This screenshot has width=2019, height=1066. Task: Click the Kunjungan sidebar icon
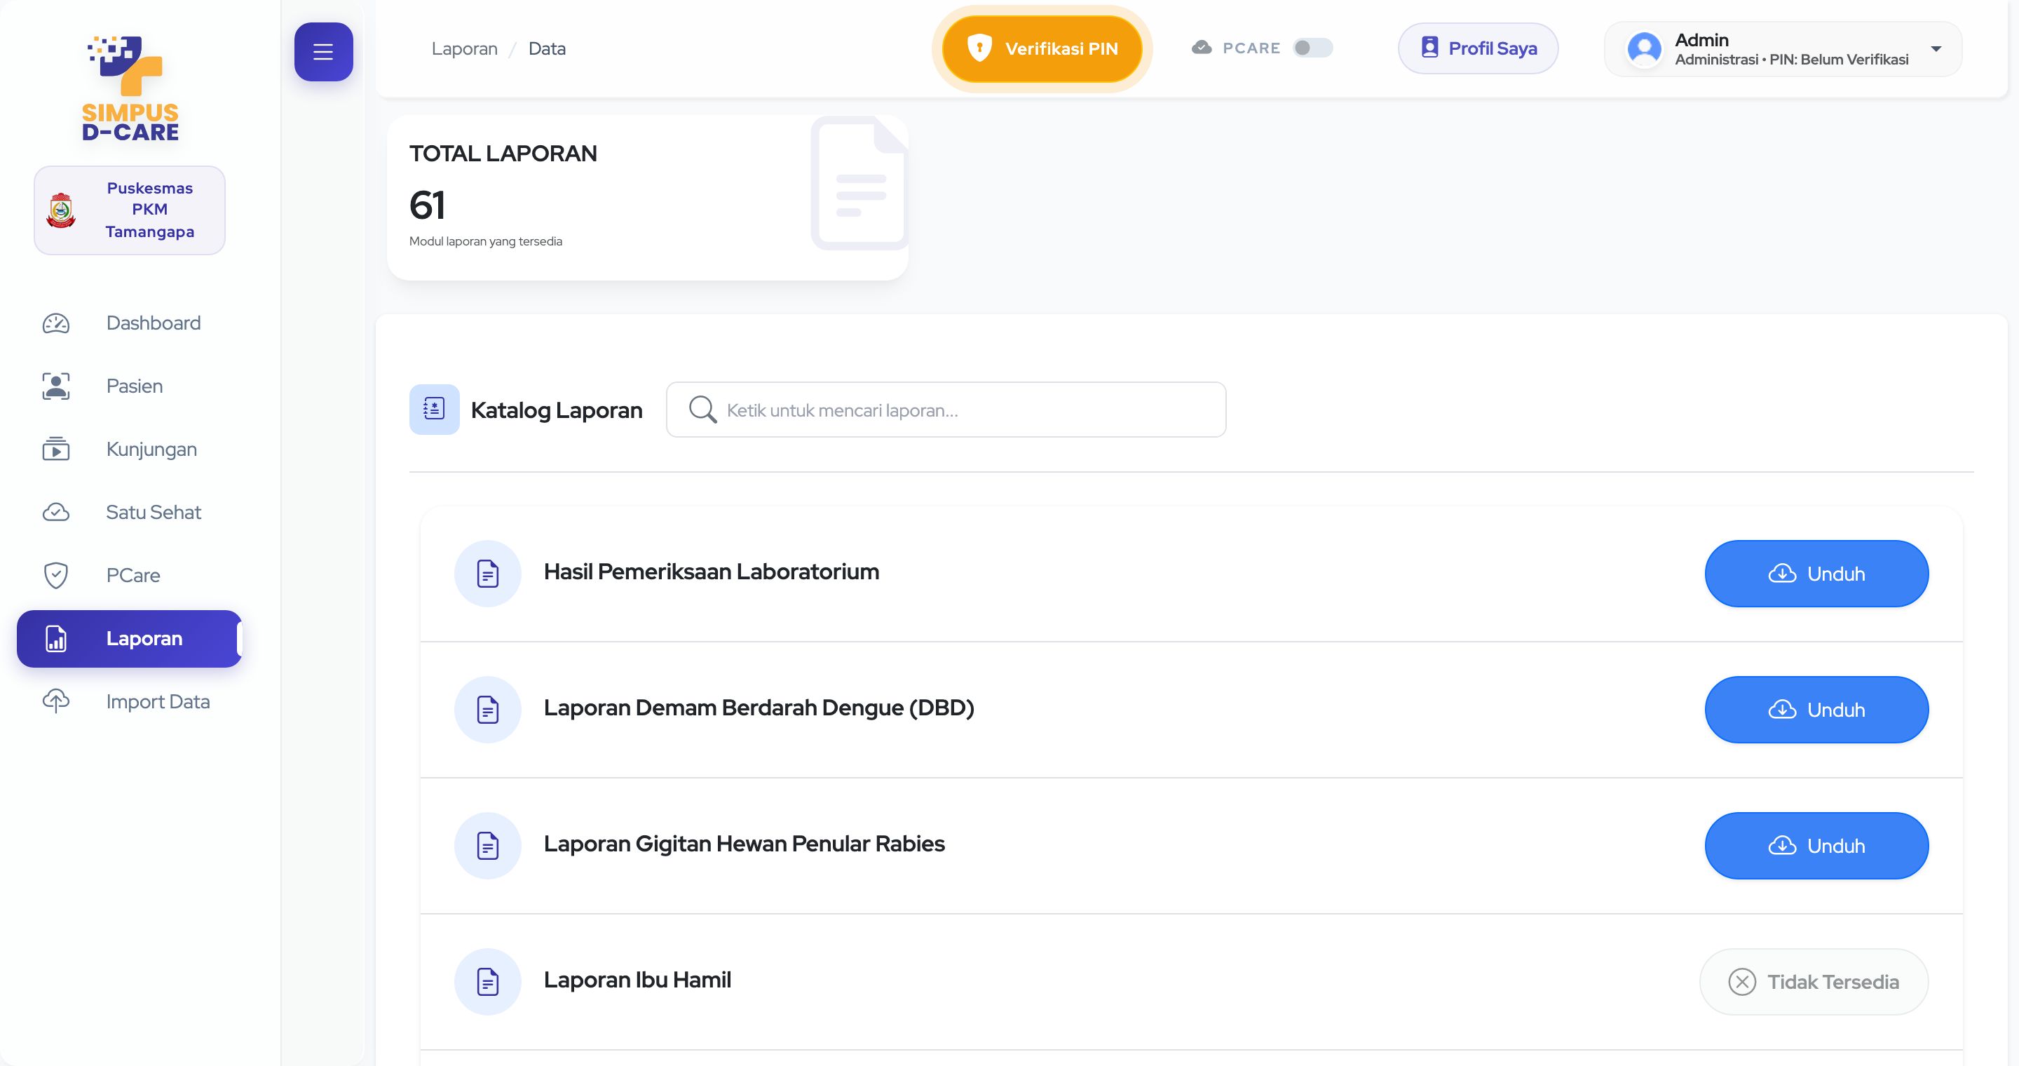point(55,449)
